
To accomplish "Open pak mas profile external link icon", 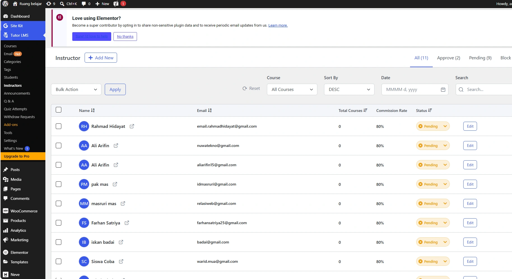I will pyautogui.click(x=115, y=184).
